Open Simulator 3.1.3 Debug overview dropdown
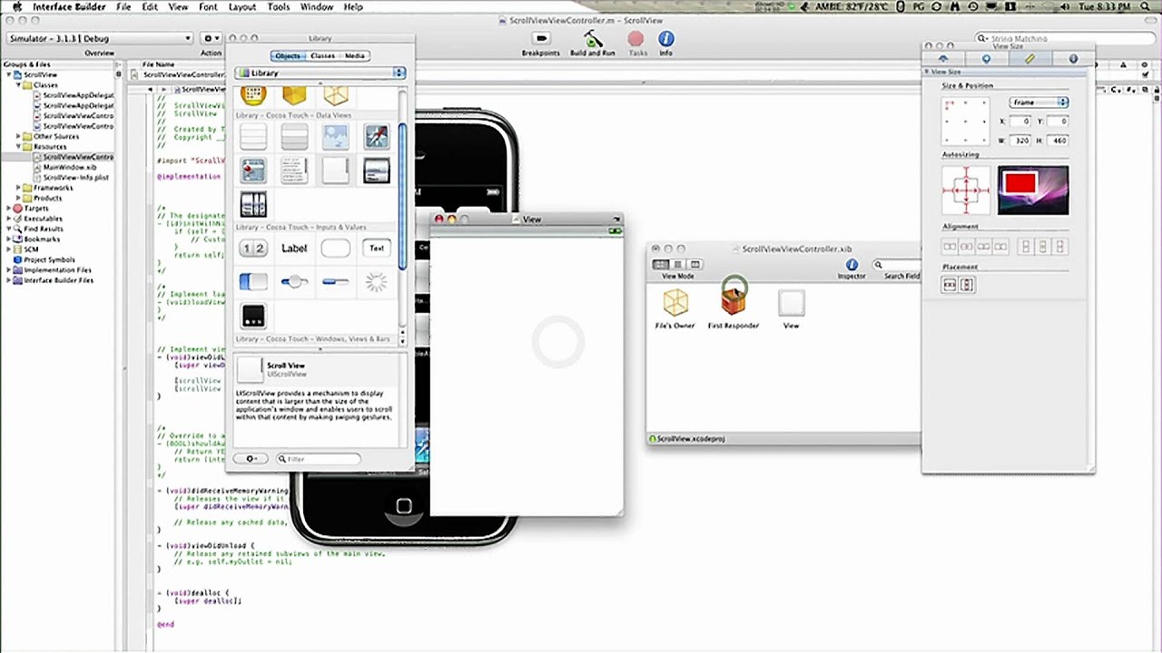1162x653 pixels. point(100,39)
